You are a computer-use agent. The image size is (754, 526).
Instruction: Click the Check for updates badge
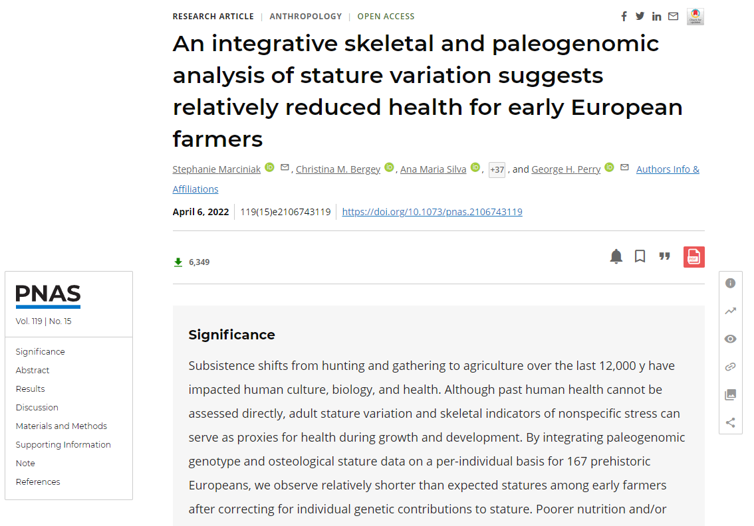tap(695, 17)
